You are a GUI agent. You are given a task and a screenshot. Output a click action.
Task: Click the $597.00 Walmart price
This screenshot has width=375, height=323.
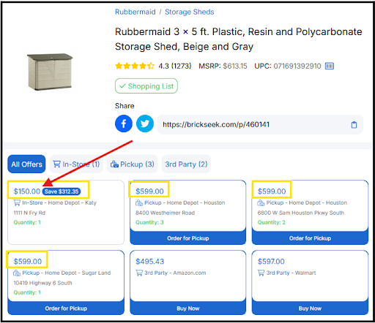tap(271, 262)
